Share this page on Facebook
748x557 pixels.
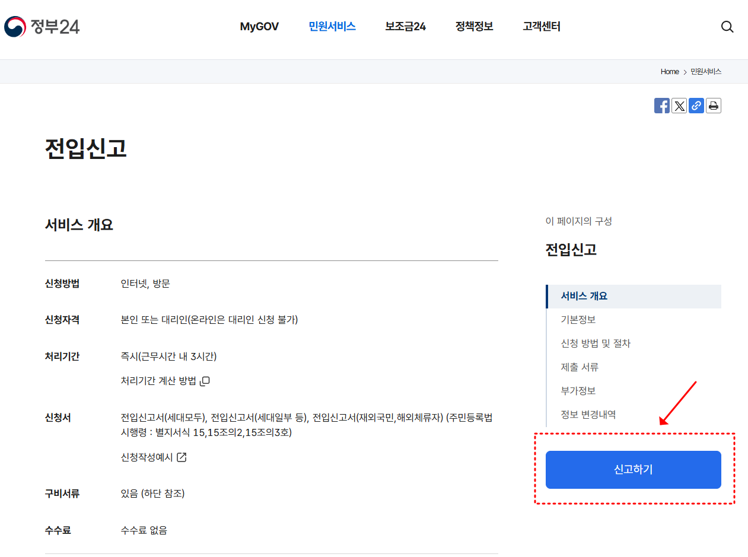[x=661, y=105]
